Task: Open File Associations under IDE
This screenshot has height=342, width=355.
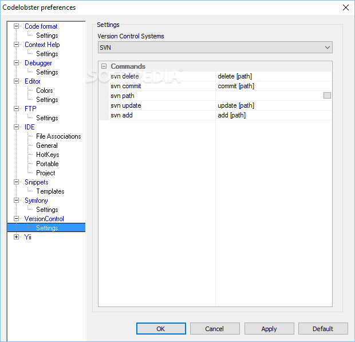Action: [58, 136]
